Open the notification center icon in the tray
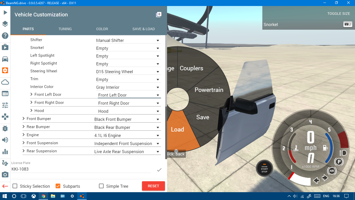Image resolution: width=355 pixels, height=200 pixels. click(x=346, y=196)
